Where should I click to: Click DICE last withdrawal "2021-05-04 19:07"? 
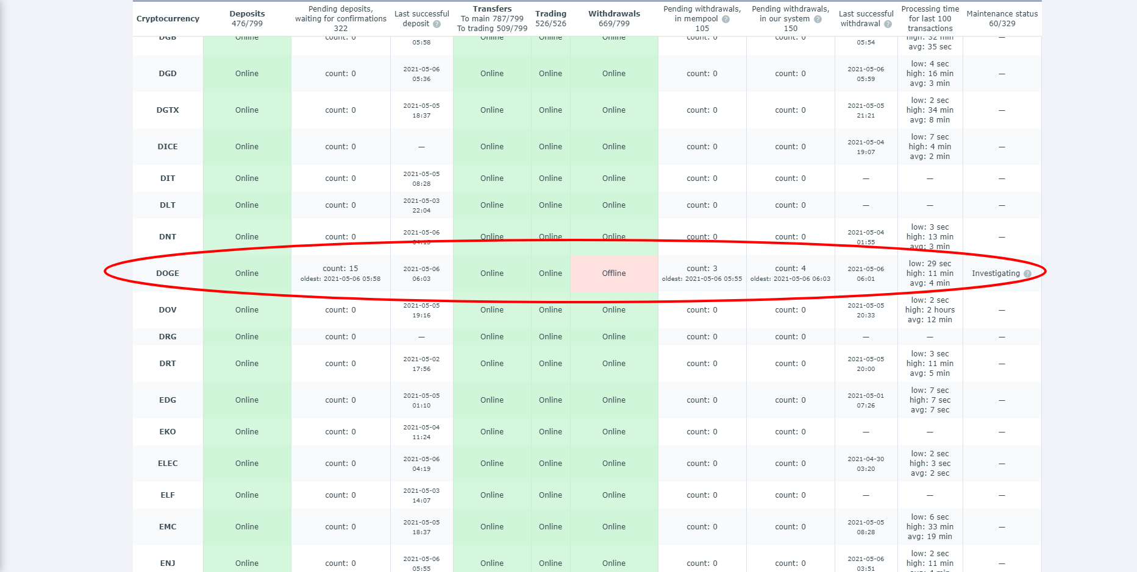tap(866, 147)
